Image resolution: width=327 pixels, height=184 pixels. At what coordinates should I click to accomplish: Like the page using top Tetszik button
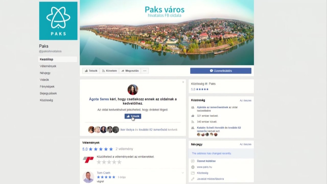pyautogui.click(x=91, y=71)
